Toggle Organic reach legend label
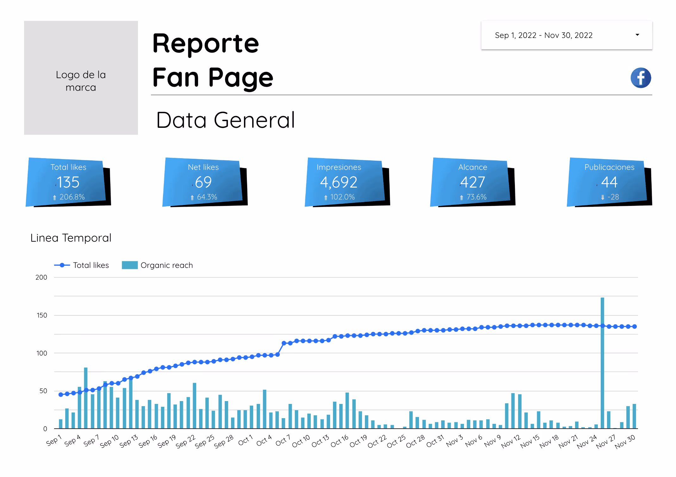Viewport: 676px width, 477px height. click(166, 265)
